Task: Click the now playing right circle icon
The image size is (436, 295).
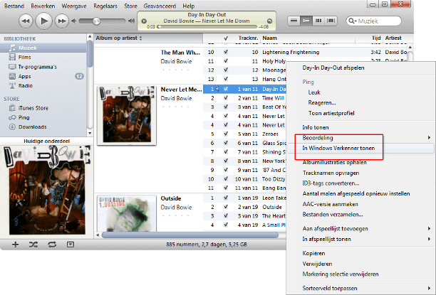Action: 269,21
